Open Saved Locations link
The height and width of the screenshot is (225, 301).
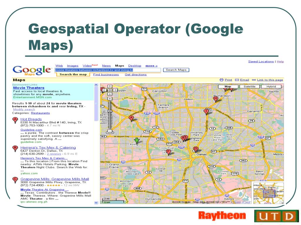click(x=261, y=62)
